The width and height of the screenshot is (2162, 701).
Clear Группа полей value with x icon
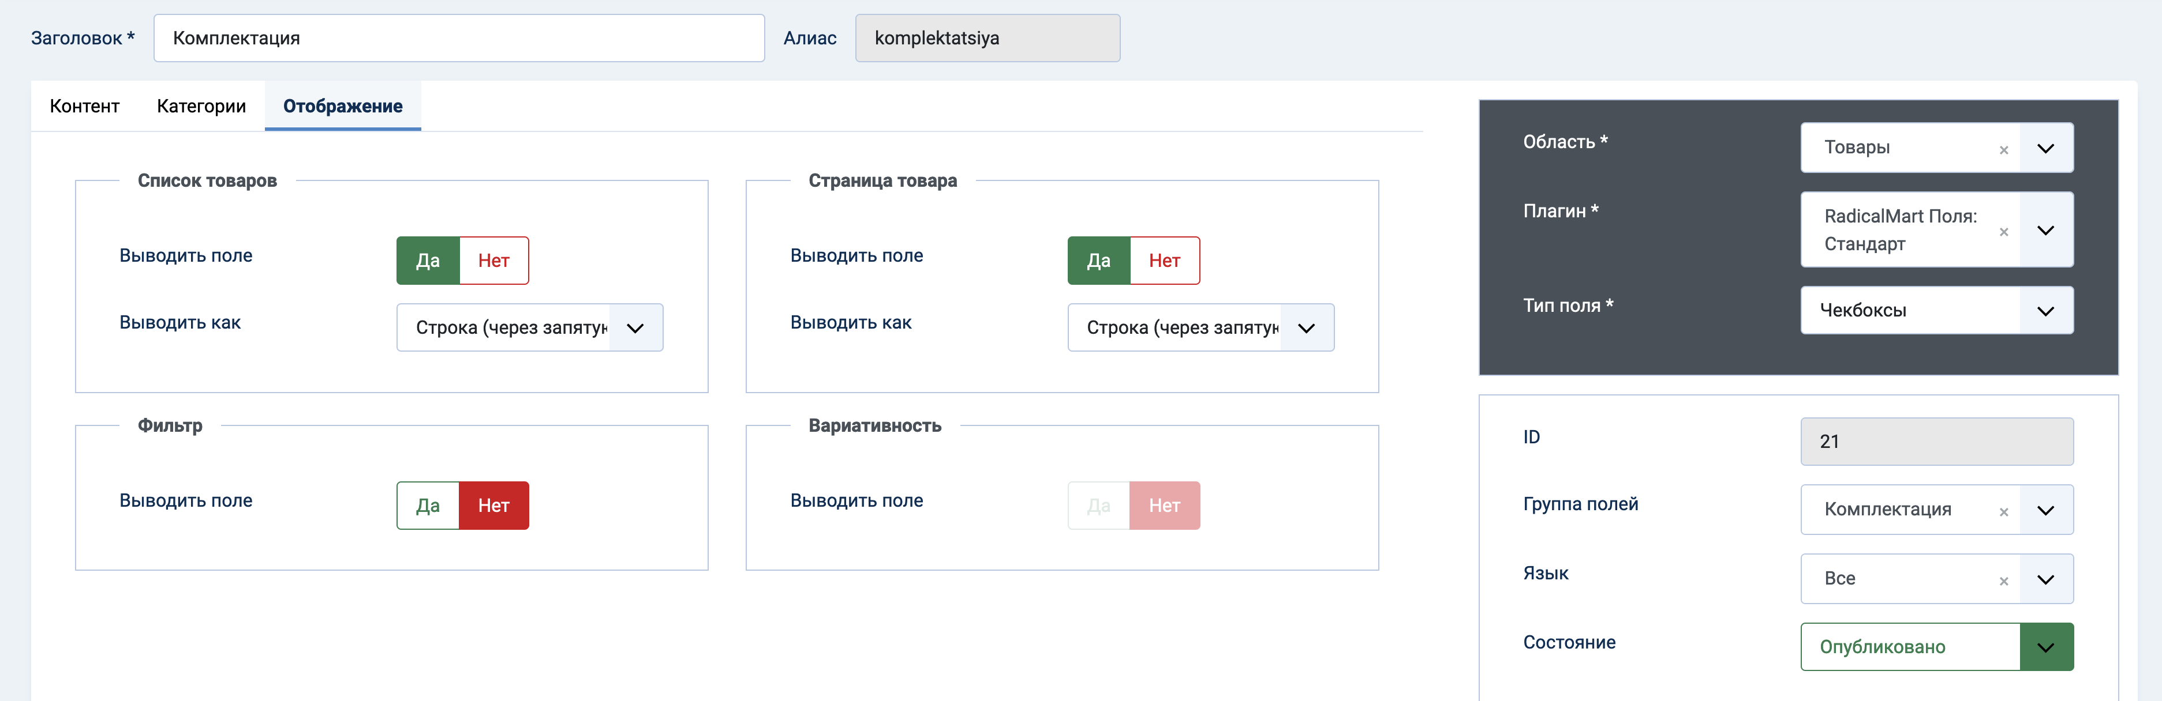pyautogui.click(x=2003, y=512)
